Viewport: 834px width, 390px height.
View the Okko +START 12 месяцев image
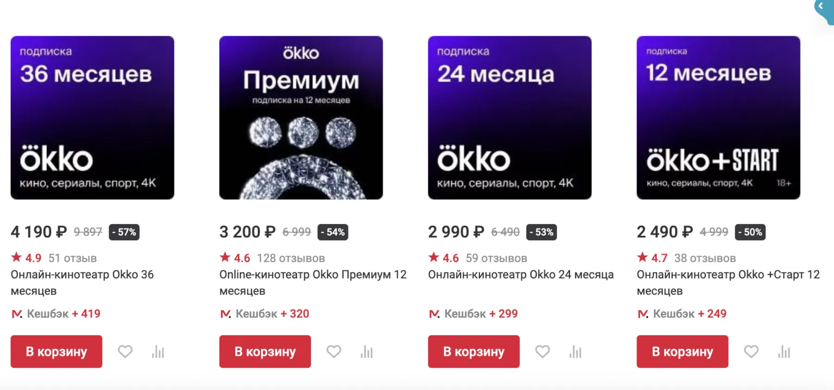point(718,118)
